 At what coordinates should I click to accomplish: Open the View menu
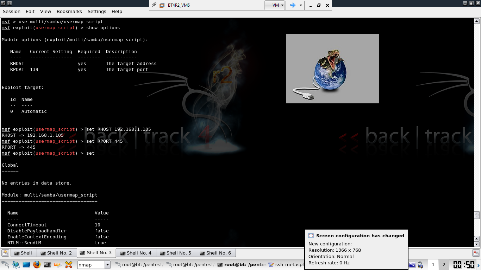46,11
